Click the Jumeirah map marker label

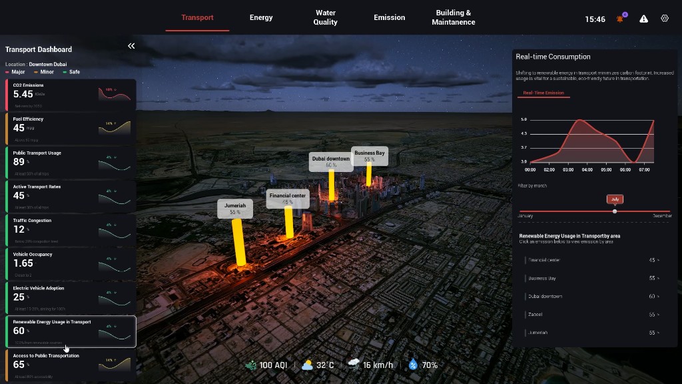(x=235, y=209)
